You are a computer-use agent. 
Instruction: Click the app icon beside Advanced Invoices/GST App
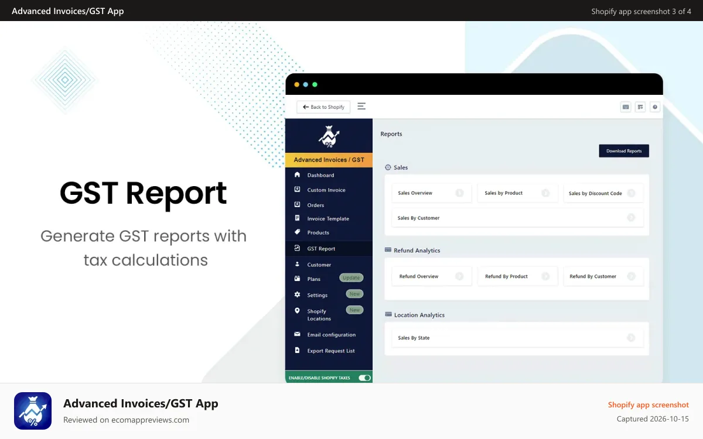coord(33,411)
